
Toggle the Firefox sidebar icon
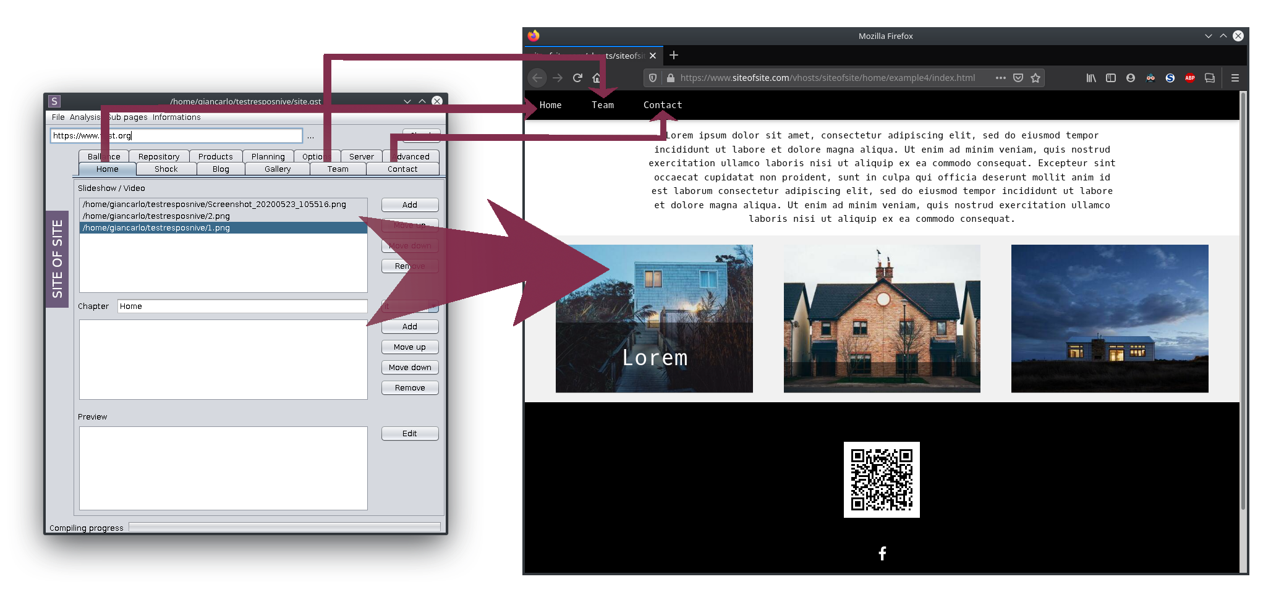pyautogui.click(x=1111, y=78)
